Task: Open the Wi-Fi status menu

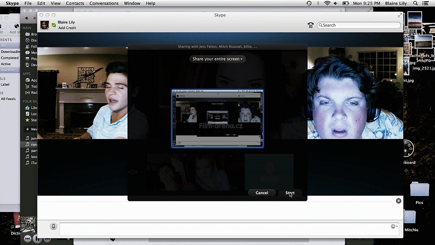Action: (327, 3)
